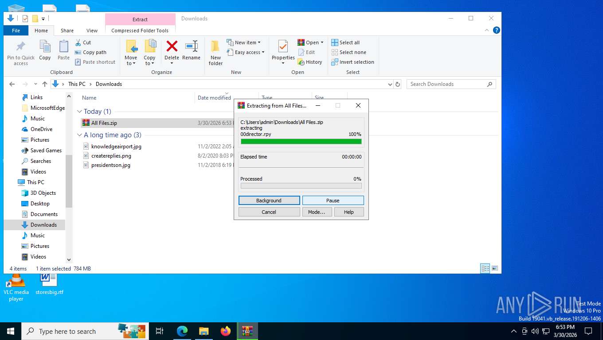Image resolution: width=603 pixels, height=340 pixels.
Task: Click Invert selection
Action: pos(353,62)
